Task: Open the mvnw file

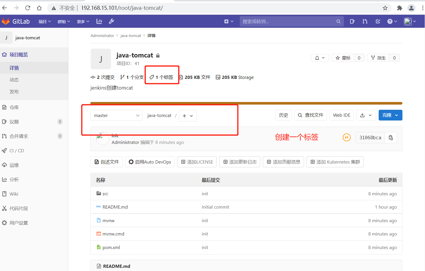Action: coord(108,220)
